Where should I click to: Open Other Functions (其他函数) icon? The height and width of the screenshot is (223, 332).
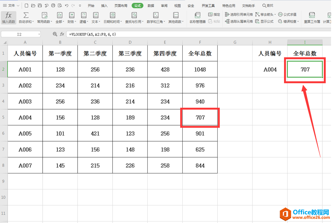(176, 18)
